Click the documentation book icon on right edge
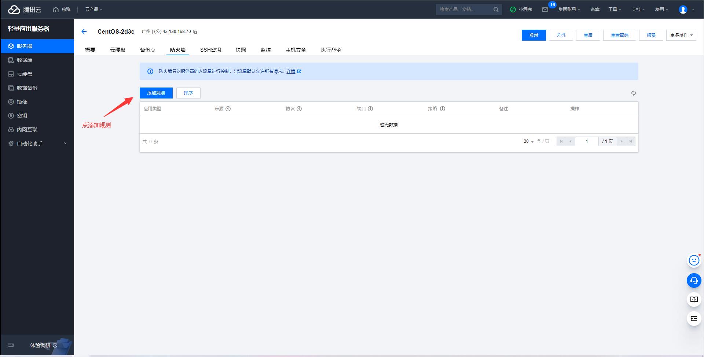Screen dimensions: 704x357 tap(694, 299)
